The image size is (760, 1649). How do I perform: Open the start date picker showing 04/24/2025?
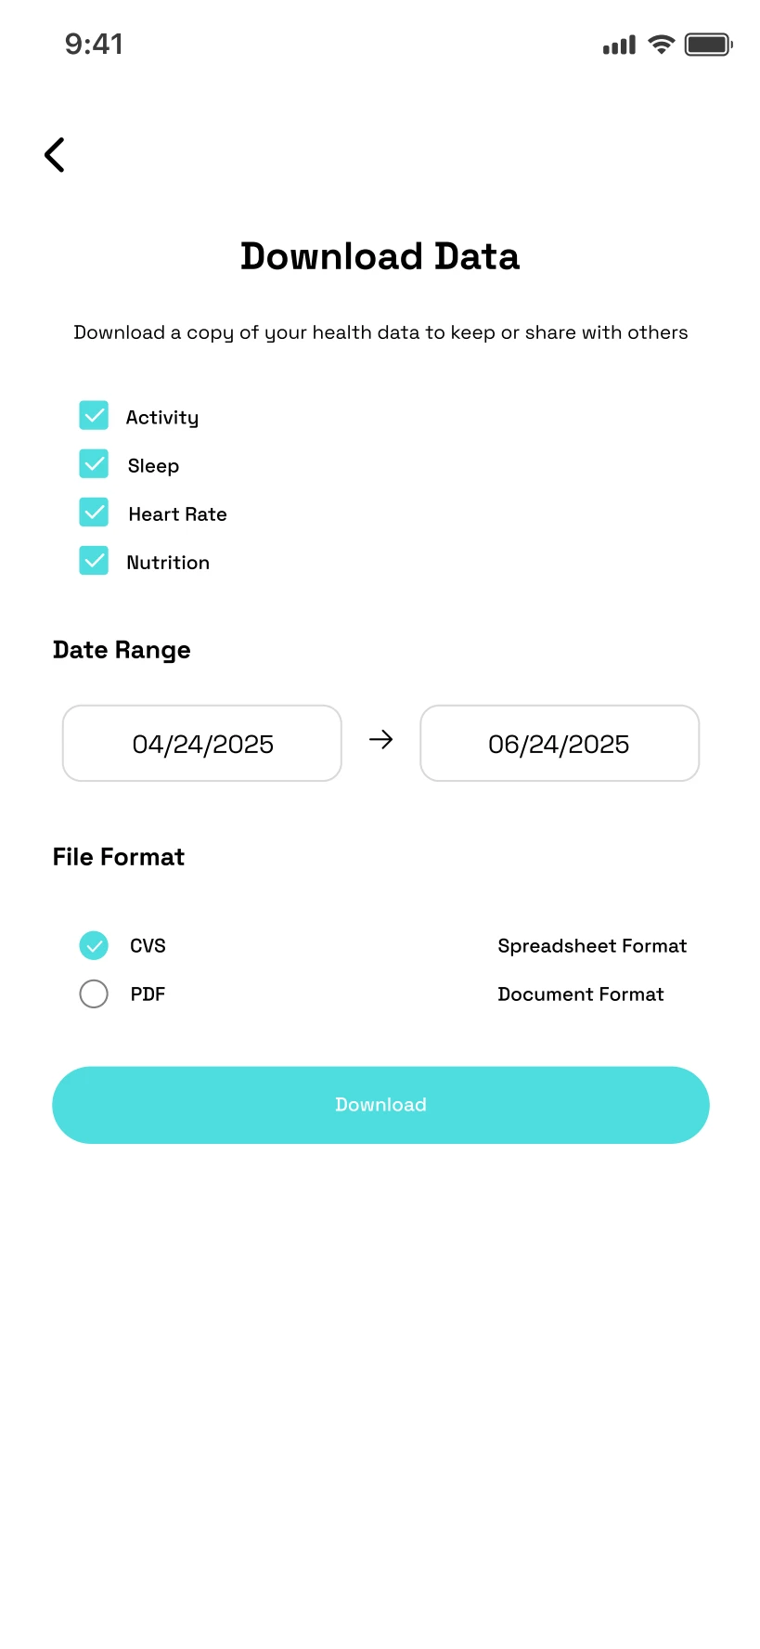click(x=201, y=743)
